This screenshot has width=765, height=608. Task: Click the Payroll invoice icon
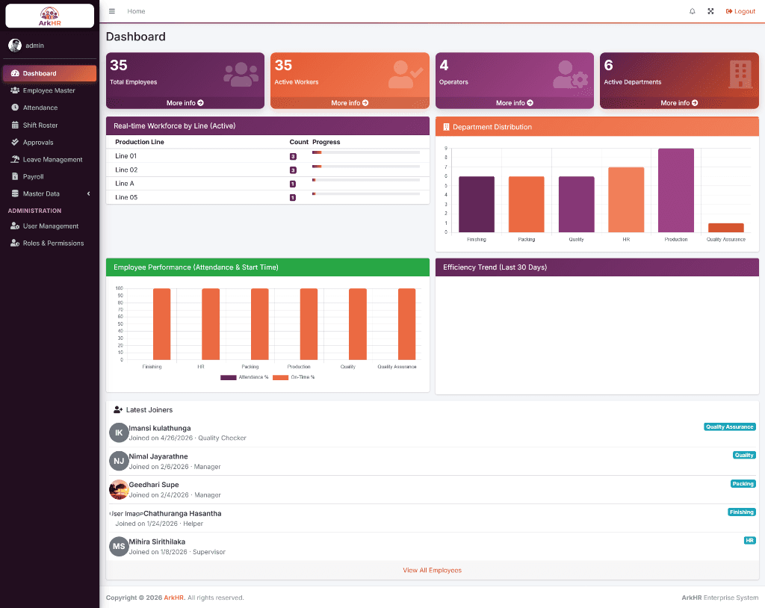[x=15, y=176]
